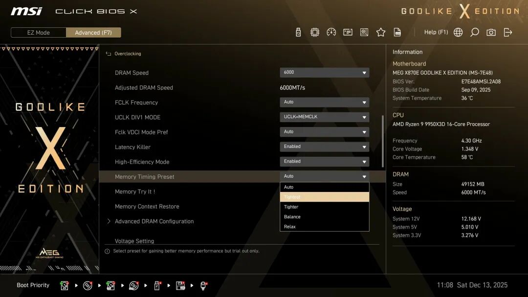The width and height of the screenshot is (528, 297).
Task: Open the UCLK DIV1 MODE dropdown
Action: pos(324,117)
